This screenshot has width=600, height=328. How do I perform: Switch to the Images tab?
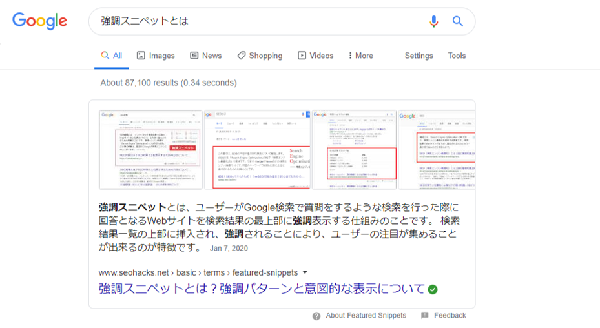156,56
